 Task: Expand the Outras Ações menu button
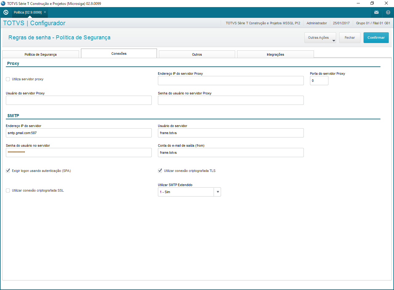(x=320, y=38)
